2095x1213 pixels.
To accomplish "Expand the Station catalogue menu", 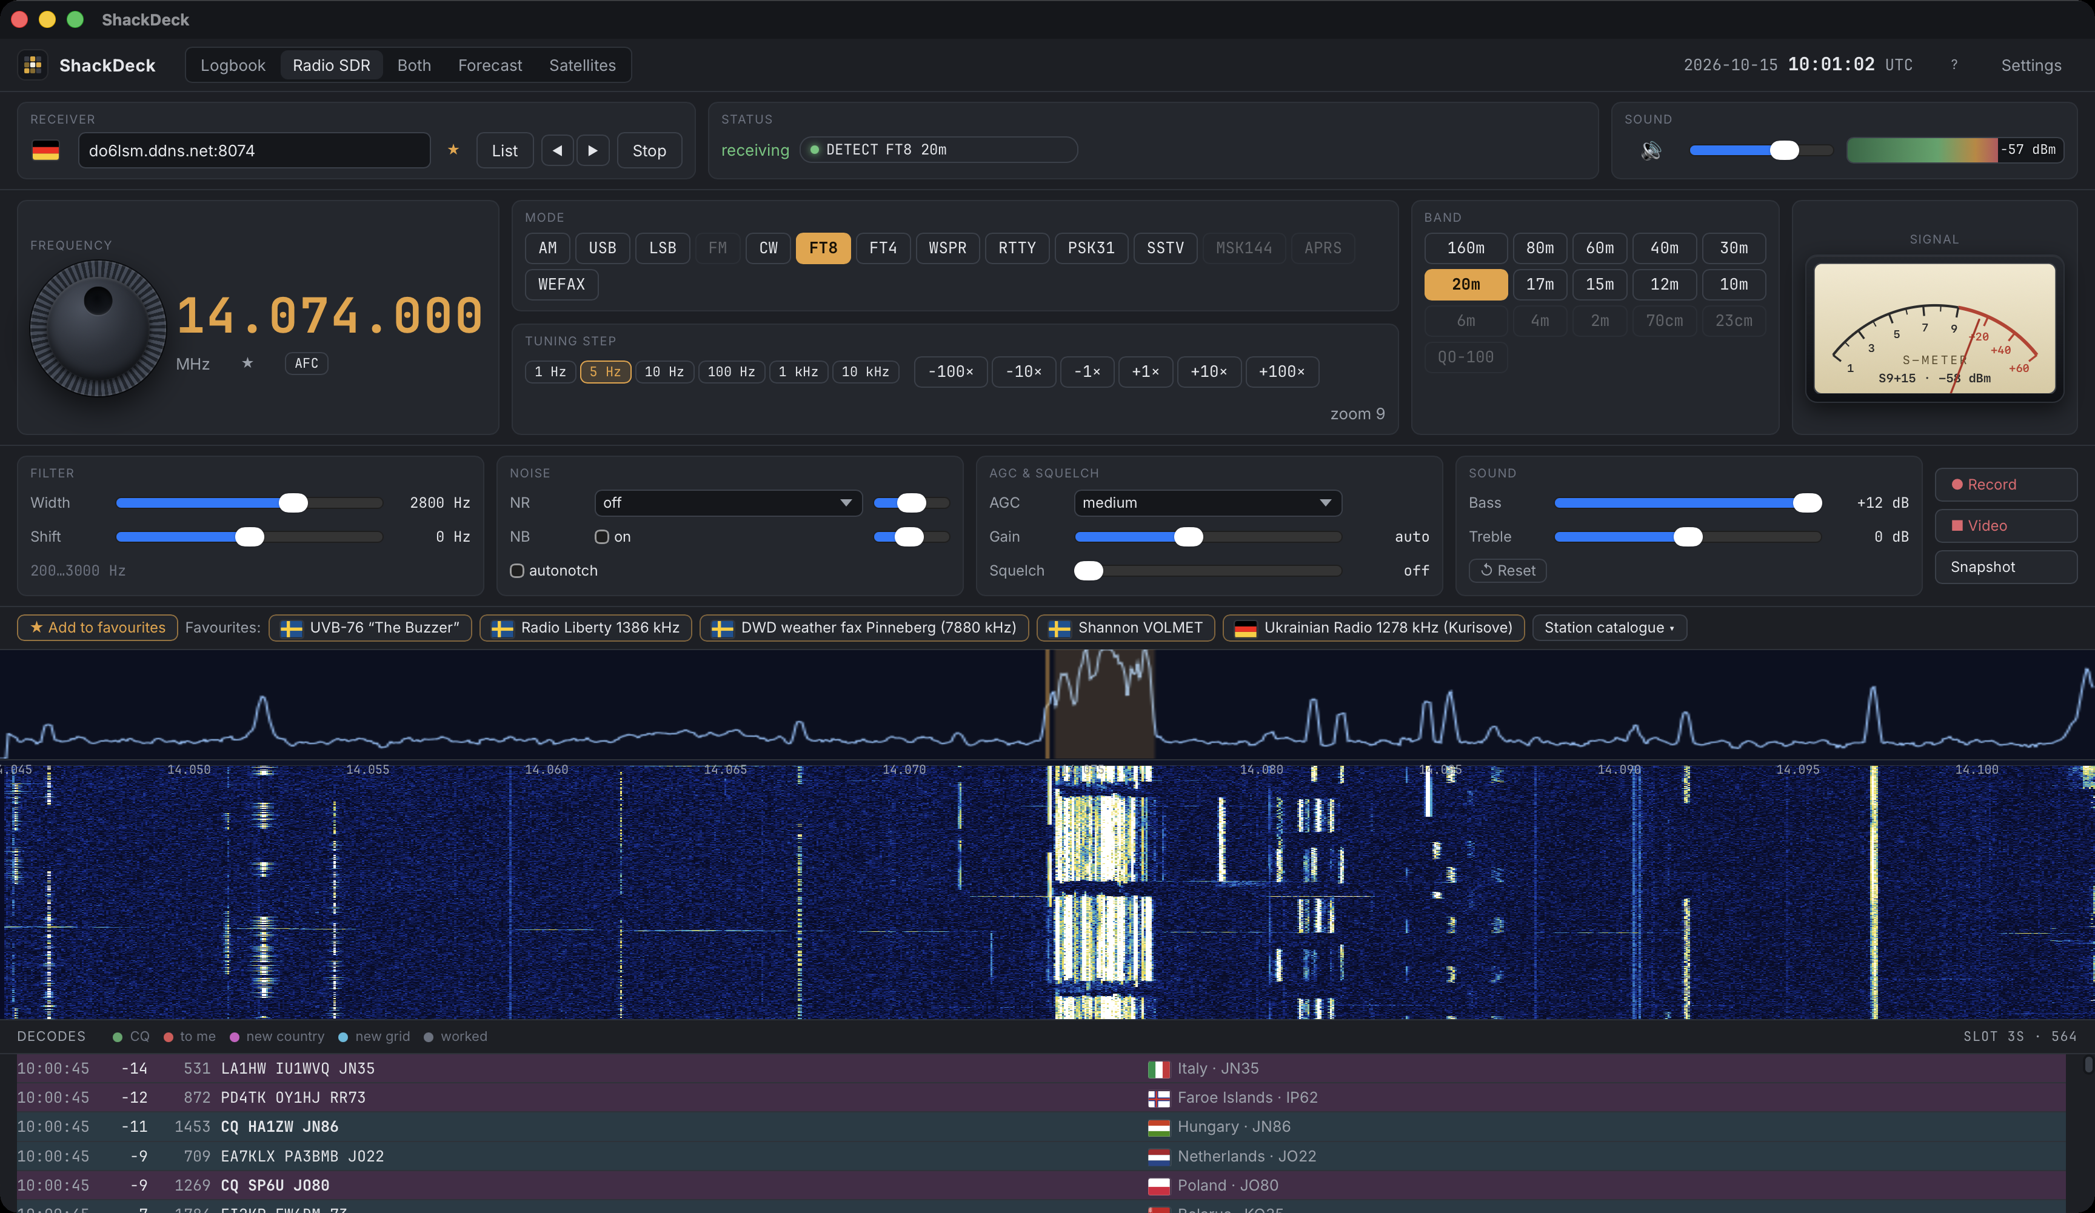I will click(x=1609, y=627).
